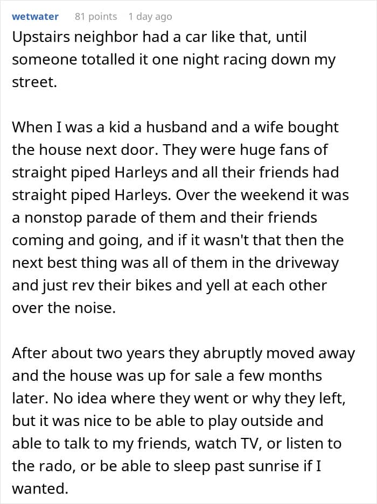The width and height of the screenshot is (377, 504).
Task: Open the wetwater user profile link
Action: (x=35, y=17)
